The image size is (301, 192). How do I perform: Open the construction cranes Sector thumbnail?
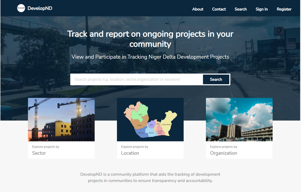pyautogui.click(x=61, y=120)
